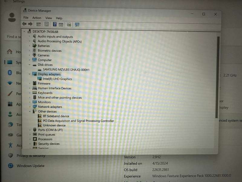Click the Mice and other pointing devices icon
242x182 pixels.
point(35,97)
